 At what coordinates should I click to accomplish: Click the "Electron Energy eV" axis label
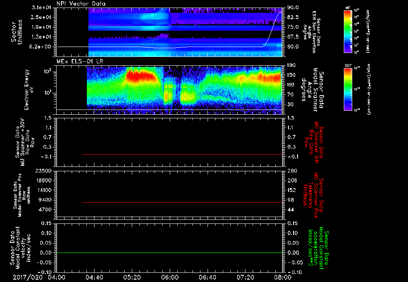click(x=28, y=90)
